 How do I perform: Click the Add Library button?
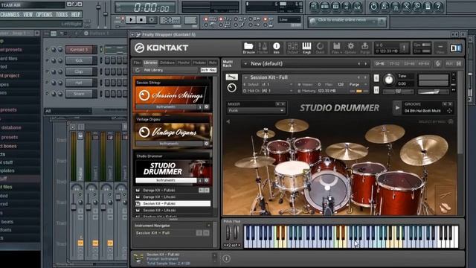click(x=170, y=70)
